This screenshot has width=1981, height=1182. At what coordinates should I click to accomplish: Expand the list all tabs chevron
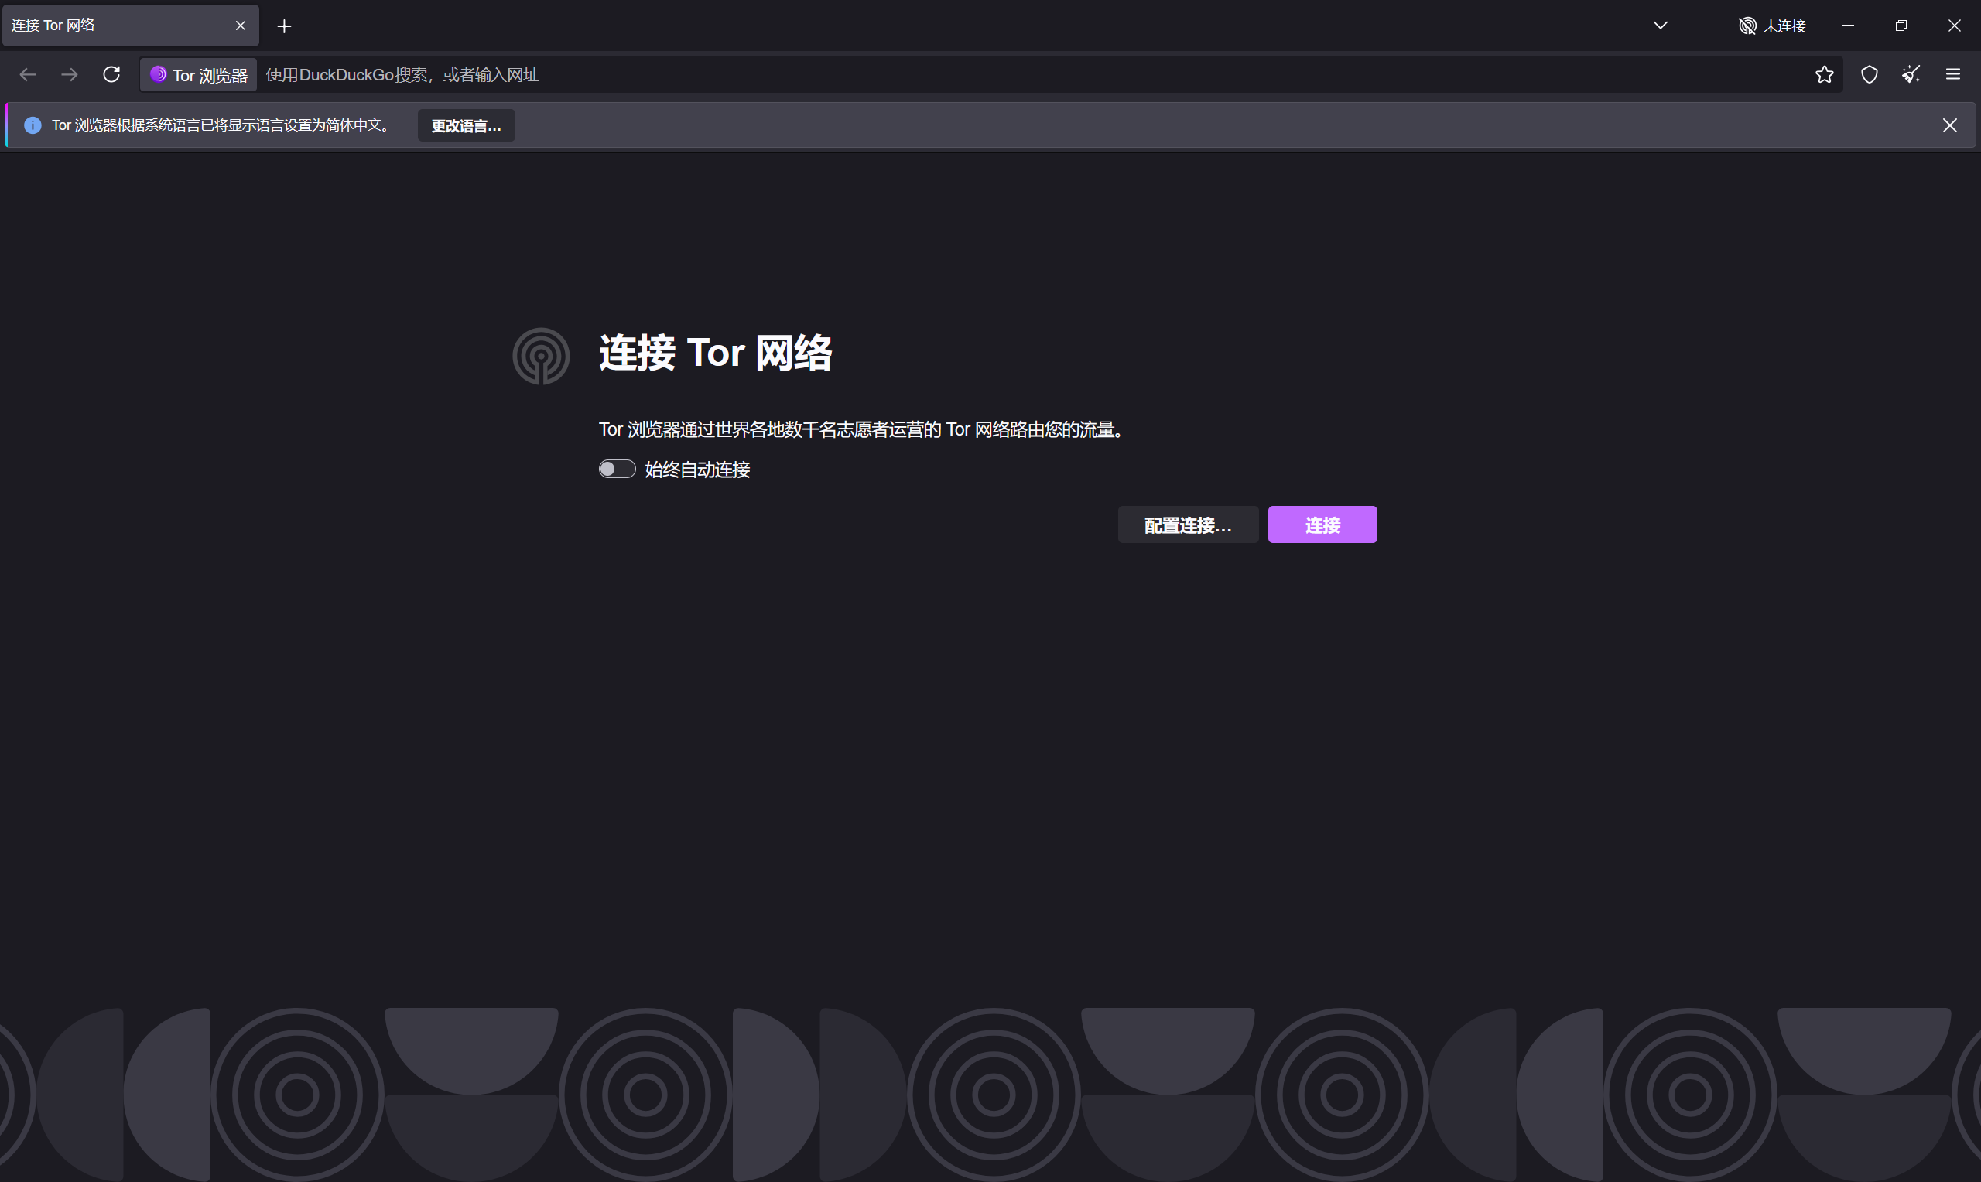(x=1661, y=26)
